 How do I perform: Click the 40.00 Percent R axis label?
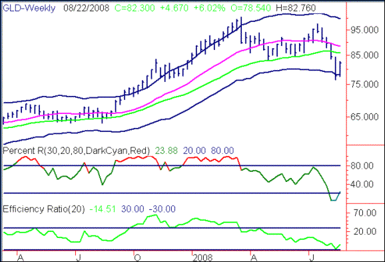(x=362, y=185)
